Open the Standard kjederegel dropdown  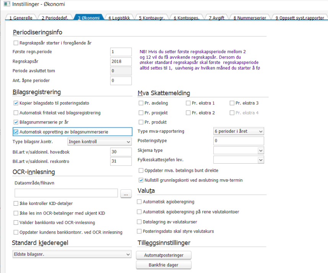(x=72, y=254)
